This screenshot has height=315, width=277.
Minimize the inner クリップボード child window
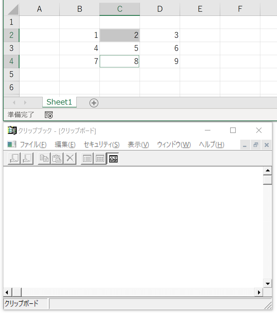pyautogui.click(x=245, y=145)
